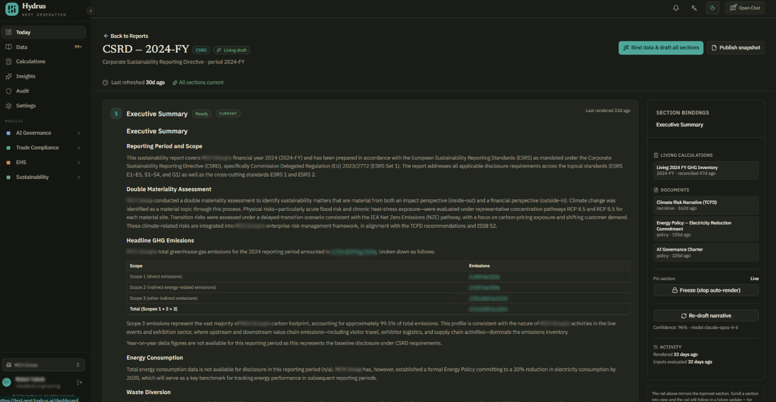Click All sections current status
The height and width of the screenshot is (402, 776).
(x=198, y=83)
